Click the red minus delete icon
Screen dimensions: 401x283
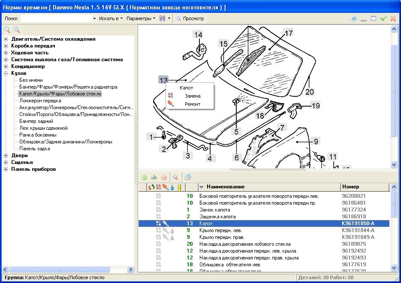164,177
